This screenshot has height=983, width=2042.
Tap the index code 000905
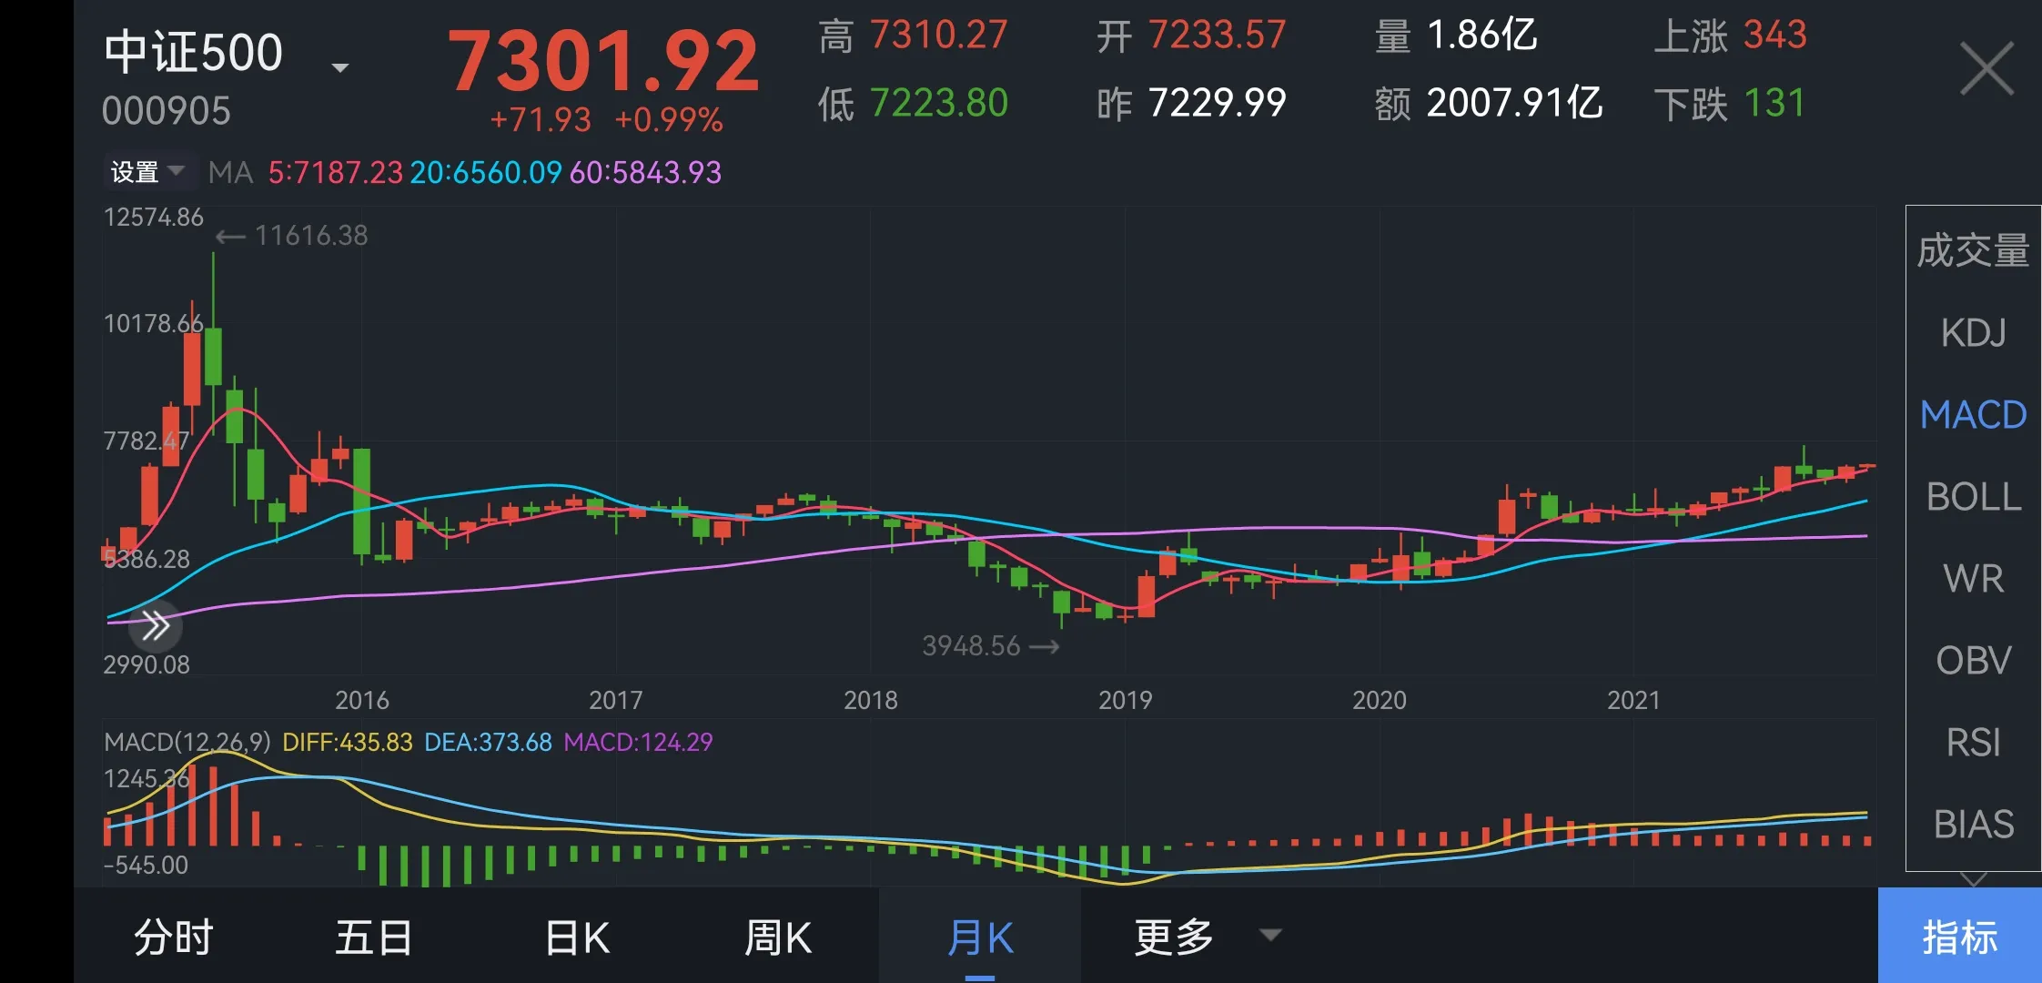[167, 111]
